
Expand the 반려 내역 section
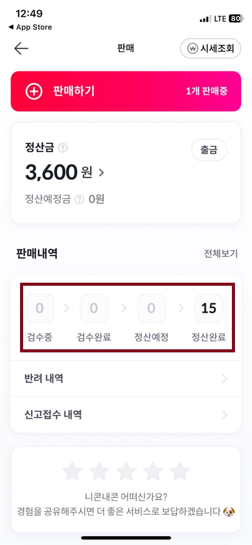click(126, 378)
